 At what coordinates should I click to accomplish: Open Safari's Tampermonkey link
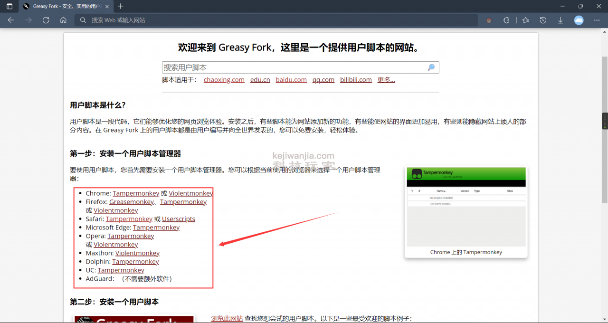[129, 219]
